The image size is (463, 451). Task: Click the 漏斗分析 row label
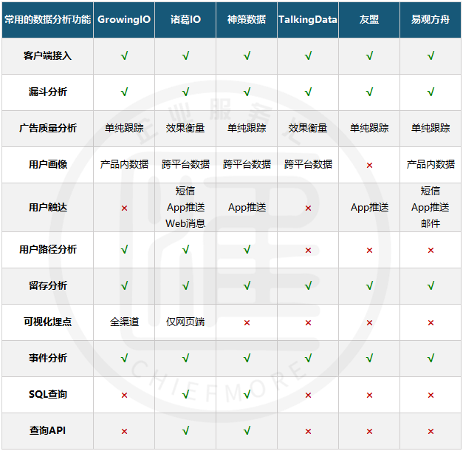(47, 92)
